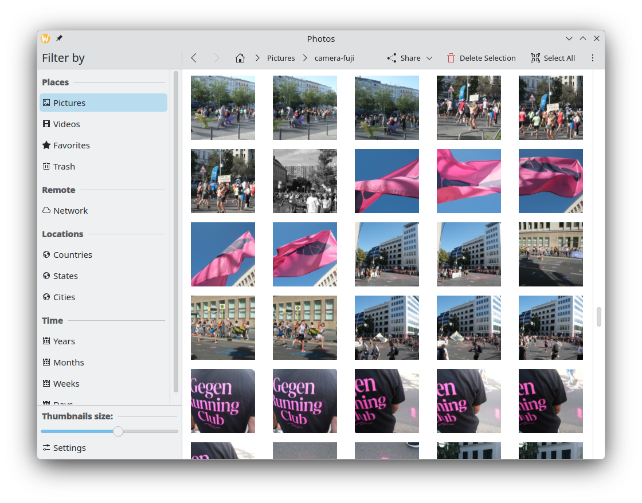This screenshot has width=642, height=503.
Task: Click the back navigation arrow
Action: pos(193,58)
